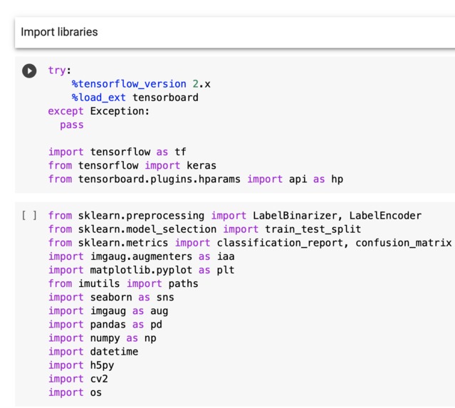Screen dimensions: 455x408
Task: Click the empty brackets of second cell
Action: pyautogui.click(x=29, y=216)
